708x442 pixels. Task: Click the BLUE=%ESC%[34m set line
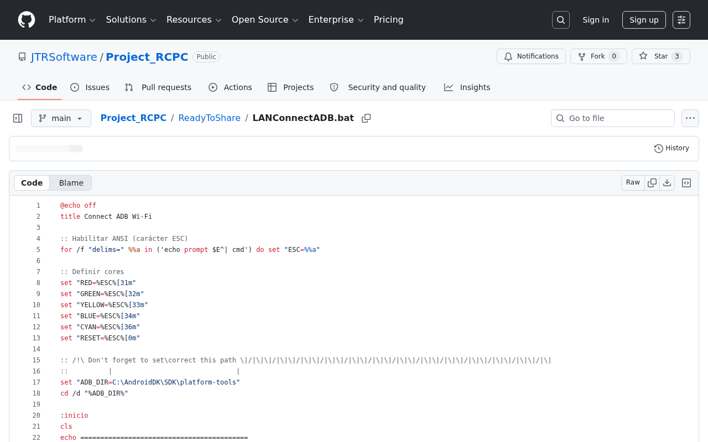click(100, 316)
